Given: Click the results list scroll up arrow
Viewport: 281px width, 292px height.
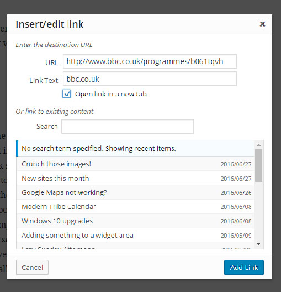Looking at the screenshot, I should pyautogui.click(x=258, y=145).
